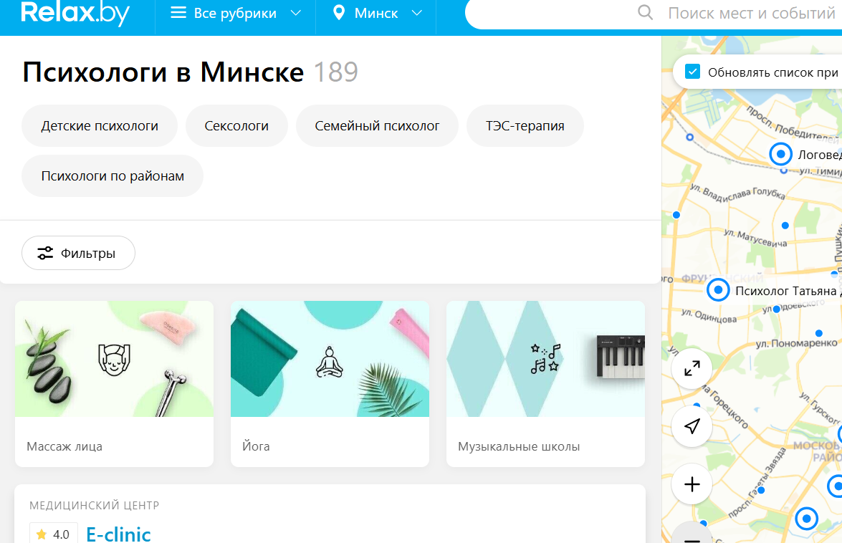Click the 189 results count

click(335, 72)
